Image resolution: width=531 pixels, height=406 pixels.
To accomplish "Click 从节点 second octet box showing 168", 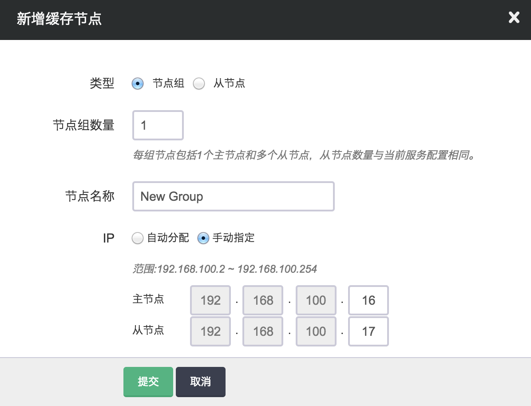I will 263,331.
